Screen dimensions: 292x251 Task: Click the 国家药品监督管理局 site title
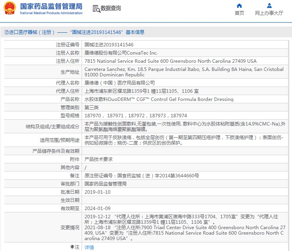51,6
